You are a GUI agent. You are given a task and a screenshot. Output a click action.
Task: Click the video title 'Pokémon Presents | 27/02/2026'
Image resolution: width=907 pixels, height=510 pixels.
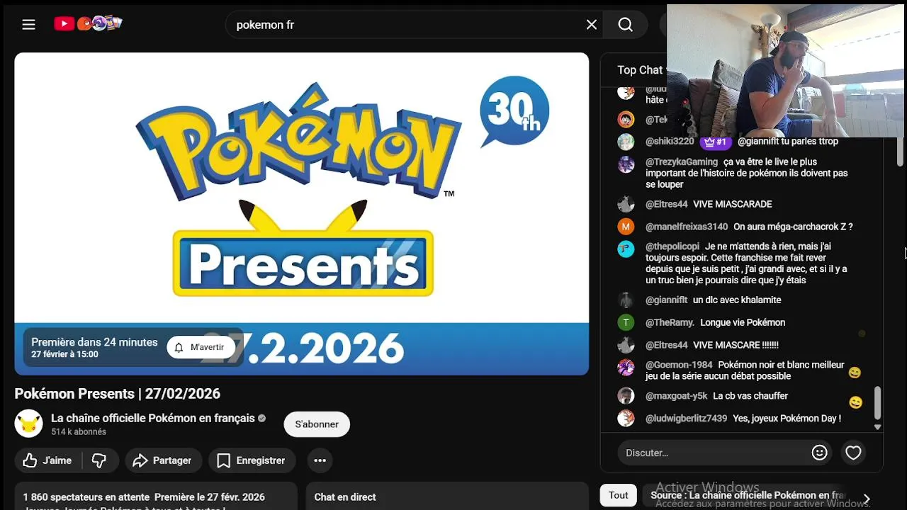[118, 394]
